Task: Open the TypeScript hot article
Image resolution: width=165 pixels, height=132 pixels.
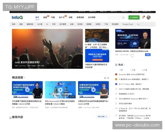Action: coord(133,99)
